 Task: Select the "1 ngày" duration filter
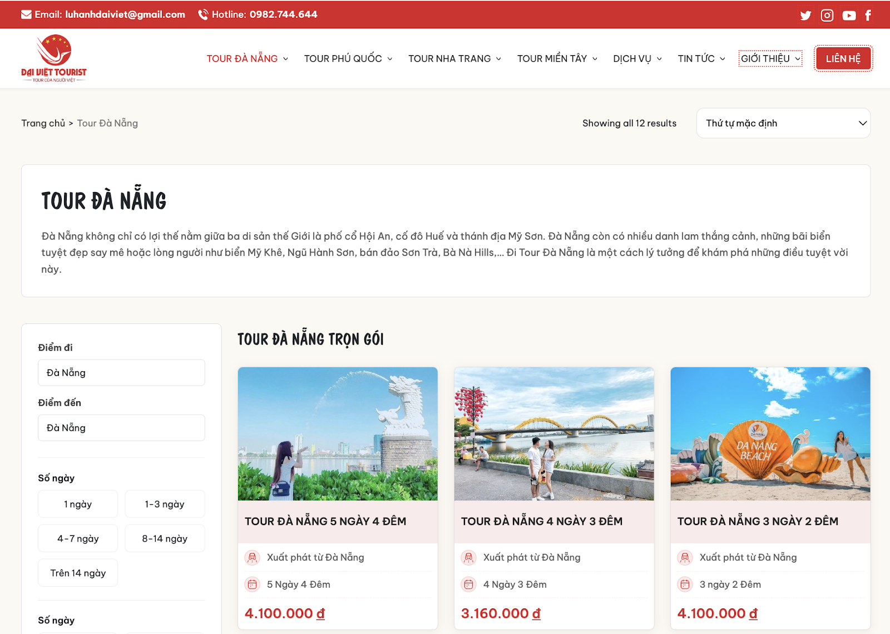78,504
